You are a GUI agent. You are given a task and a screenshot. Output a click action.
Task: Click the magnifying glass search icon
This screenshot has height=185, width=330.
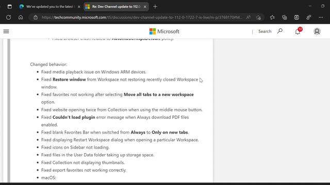point(280,31)
